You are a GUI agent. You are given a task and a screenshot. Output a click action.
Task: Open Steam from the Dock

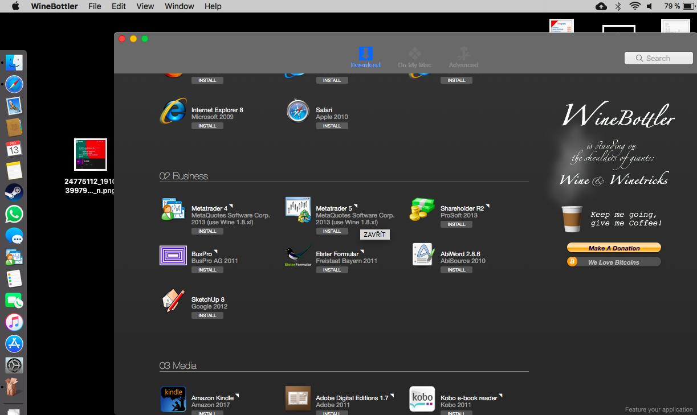14,192
